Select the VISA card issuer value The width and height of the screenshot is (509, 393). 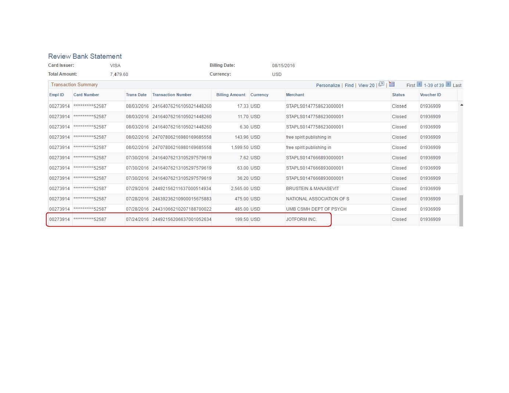(115, 65)
